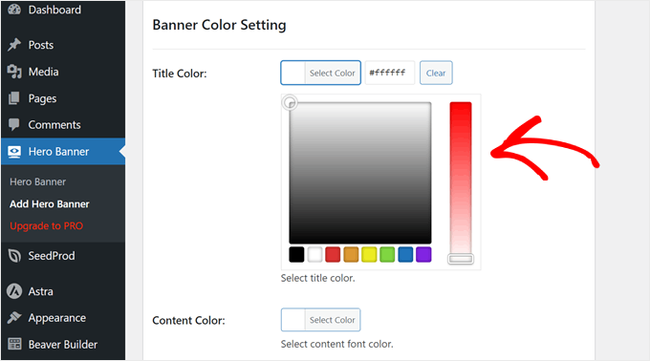Viewport: 650px width, 361px height.
Task: Click the 'Select title color.' description
Action: (318, 278)
